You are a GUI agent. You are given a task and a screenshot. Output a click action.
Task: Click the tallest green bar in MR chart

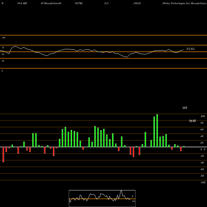click(157, 130)
